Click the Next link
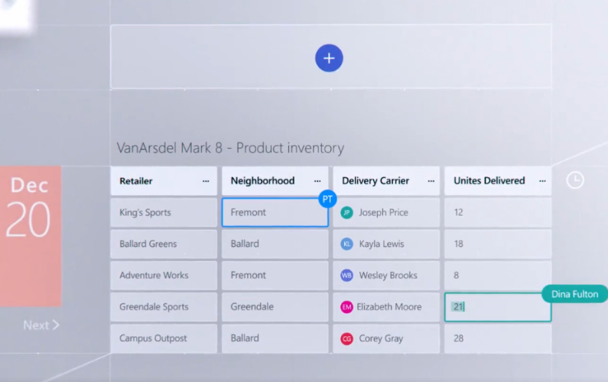Viewport: 608px width, 382px height. coord(41,325)
